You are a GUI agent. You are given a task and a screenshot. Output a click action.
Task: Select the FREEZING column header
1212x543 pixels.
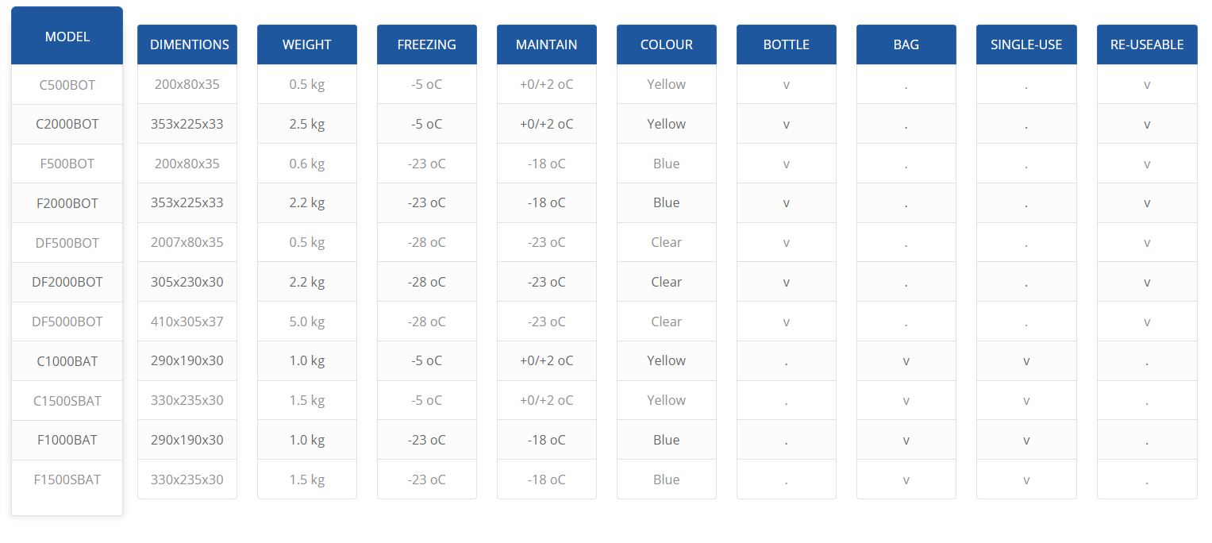coord(426,44)
